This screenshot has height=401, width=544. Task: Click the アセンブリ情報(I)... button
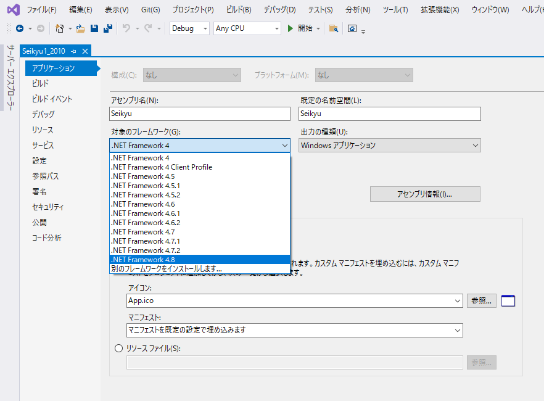click(425, 194)
